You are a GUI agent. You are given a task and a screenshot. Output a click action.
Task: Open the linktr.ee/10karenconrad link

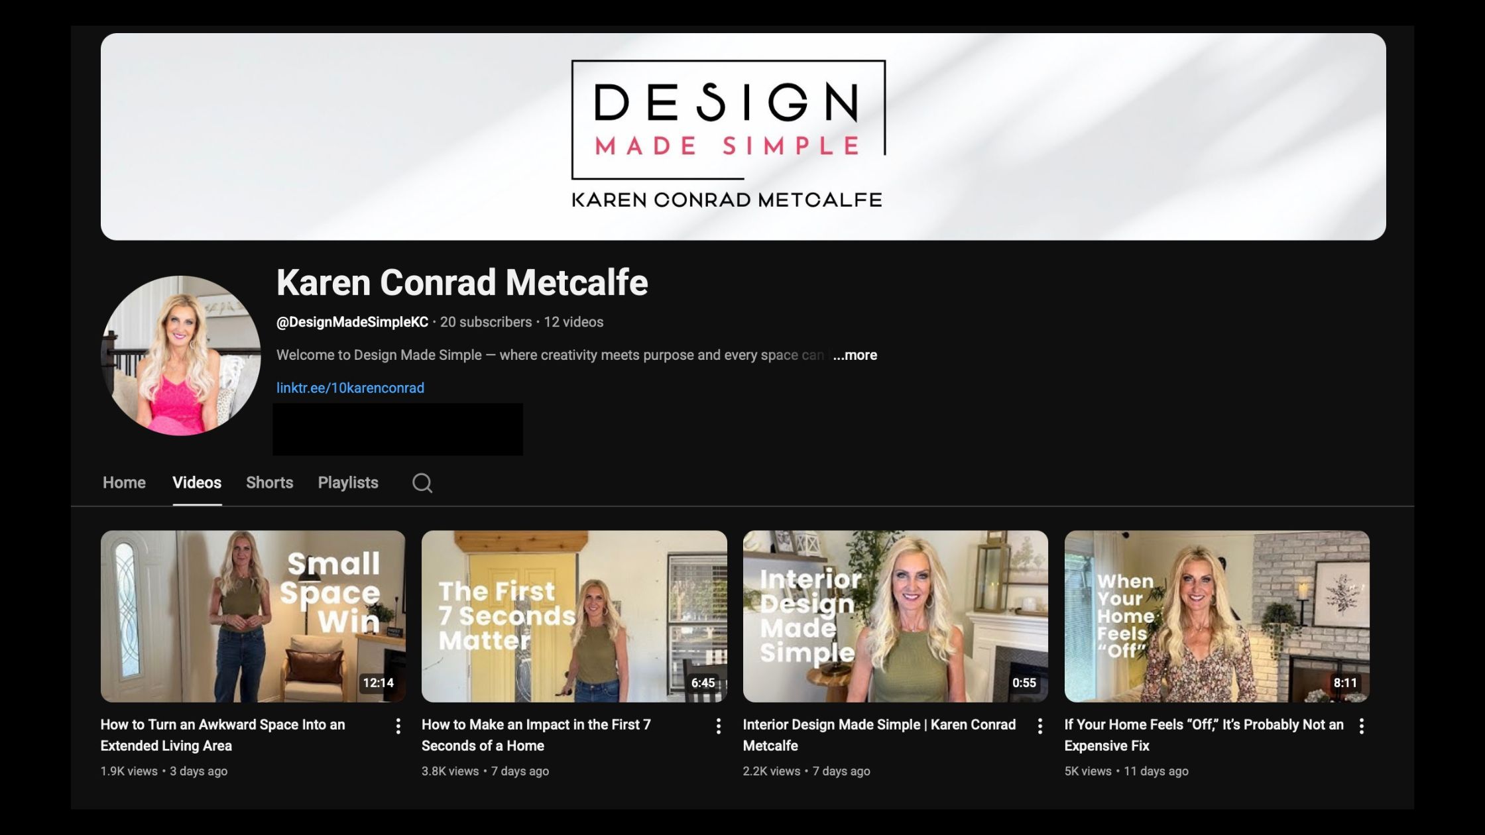351,387
